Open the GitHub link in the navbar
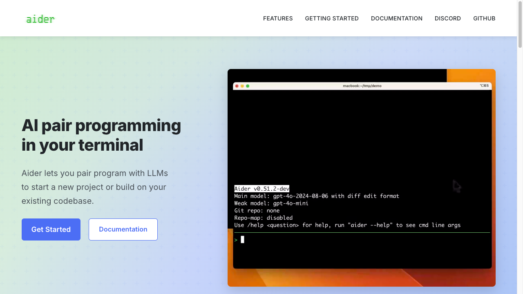The height and width of the screenshot is (294, 523). click(484, 18)
